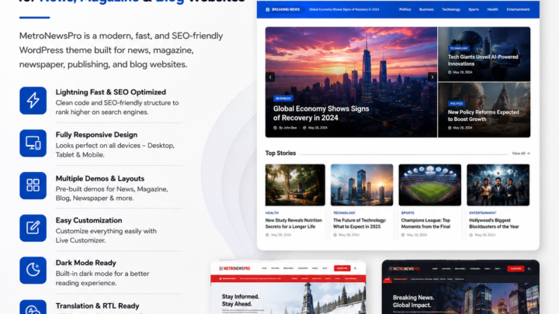Open New Study Reveals Nutrition Secrets story

(293, 223)
